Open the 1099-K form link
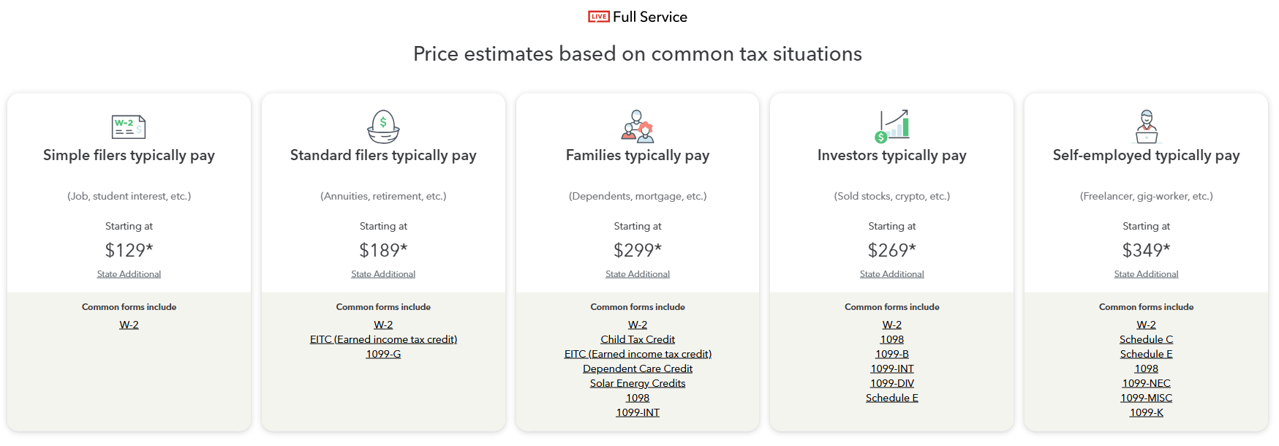The height and width of the screenshot is (446, 1279). 1146,412
